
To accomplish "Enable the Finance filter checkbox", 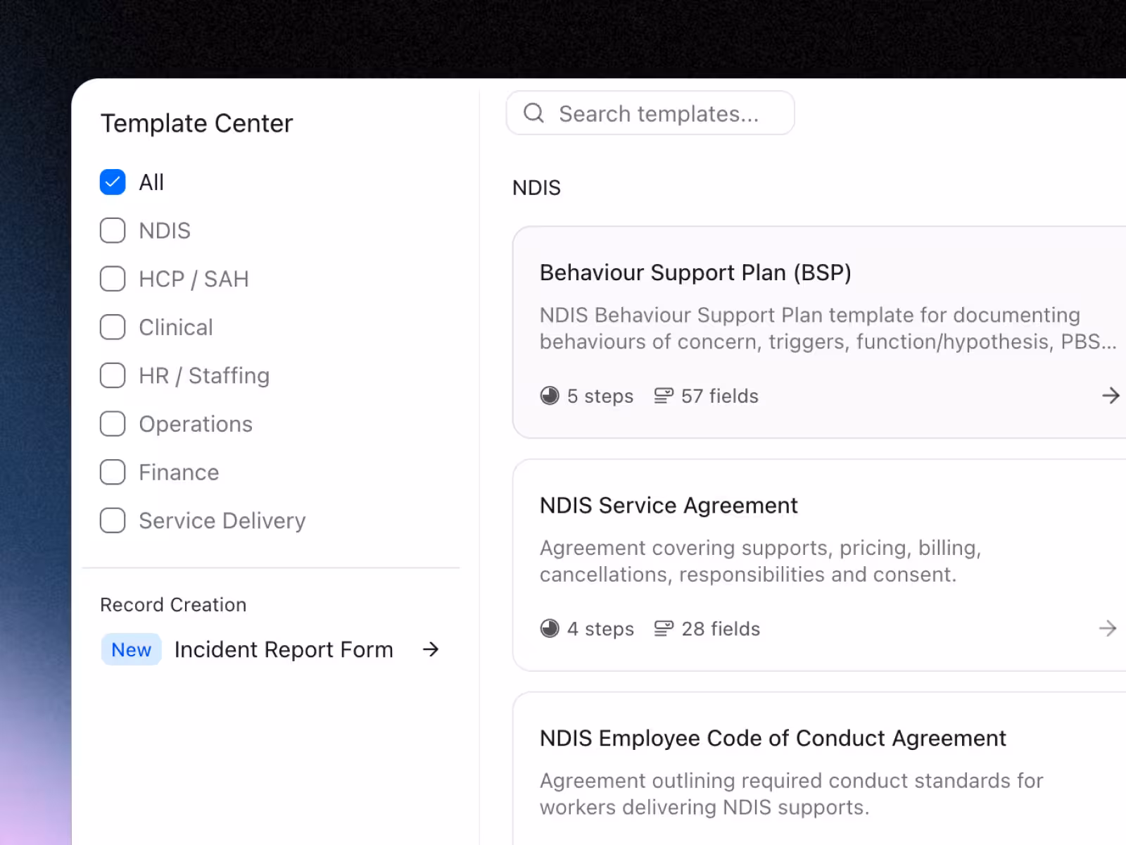I will click(x=113, y=472).
